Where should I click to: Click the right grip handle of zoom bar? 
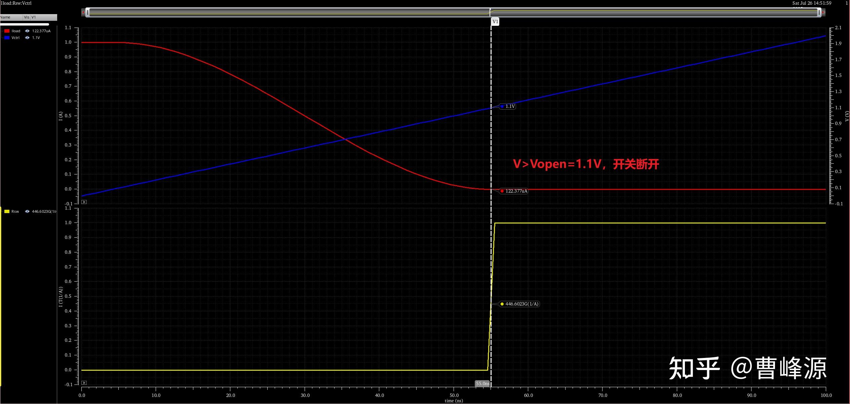[x=819, y=12]
